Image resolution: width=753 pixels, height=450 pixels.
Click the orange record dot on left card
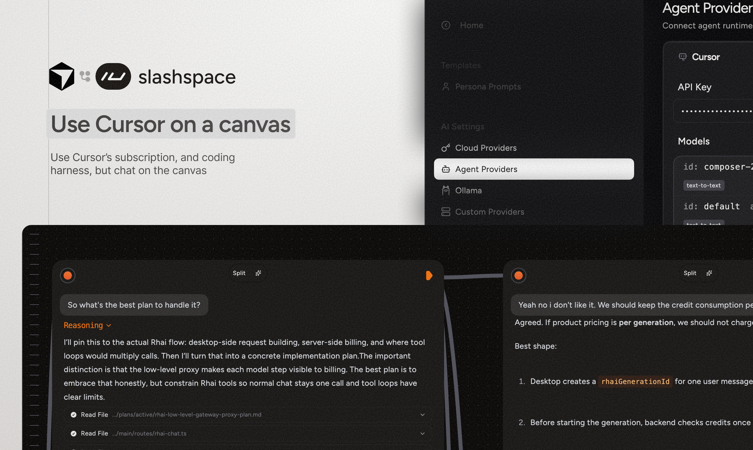click(x=67, y=275)
